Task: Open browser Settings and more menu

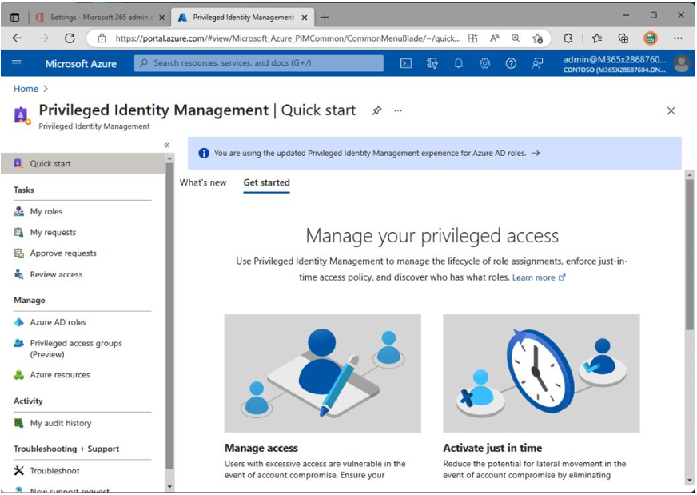Action: [678, 38]
